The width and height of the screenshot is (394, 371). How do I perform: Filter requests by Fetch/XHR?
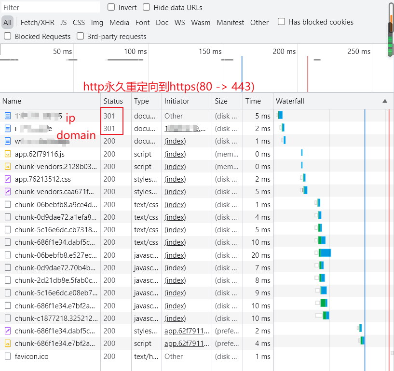pos(38,22)
